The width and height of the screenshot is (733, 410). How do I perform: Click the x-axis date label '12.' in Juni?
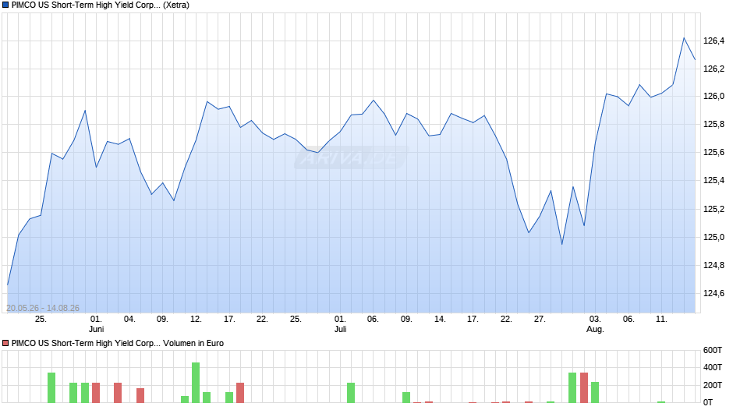tap(196, 320)
